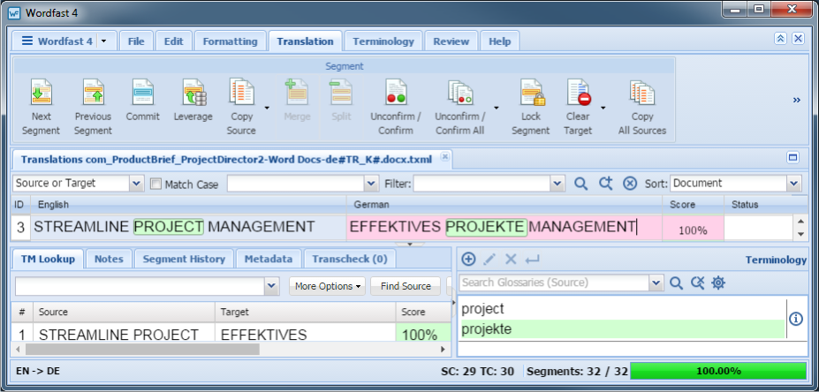819x392 pixels.
Task: Click the German target segment text
Action: point(493,227)
